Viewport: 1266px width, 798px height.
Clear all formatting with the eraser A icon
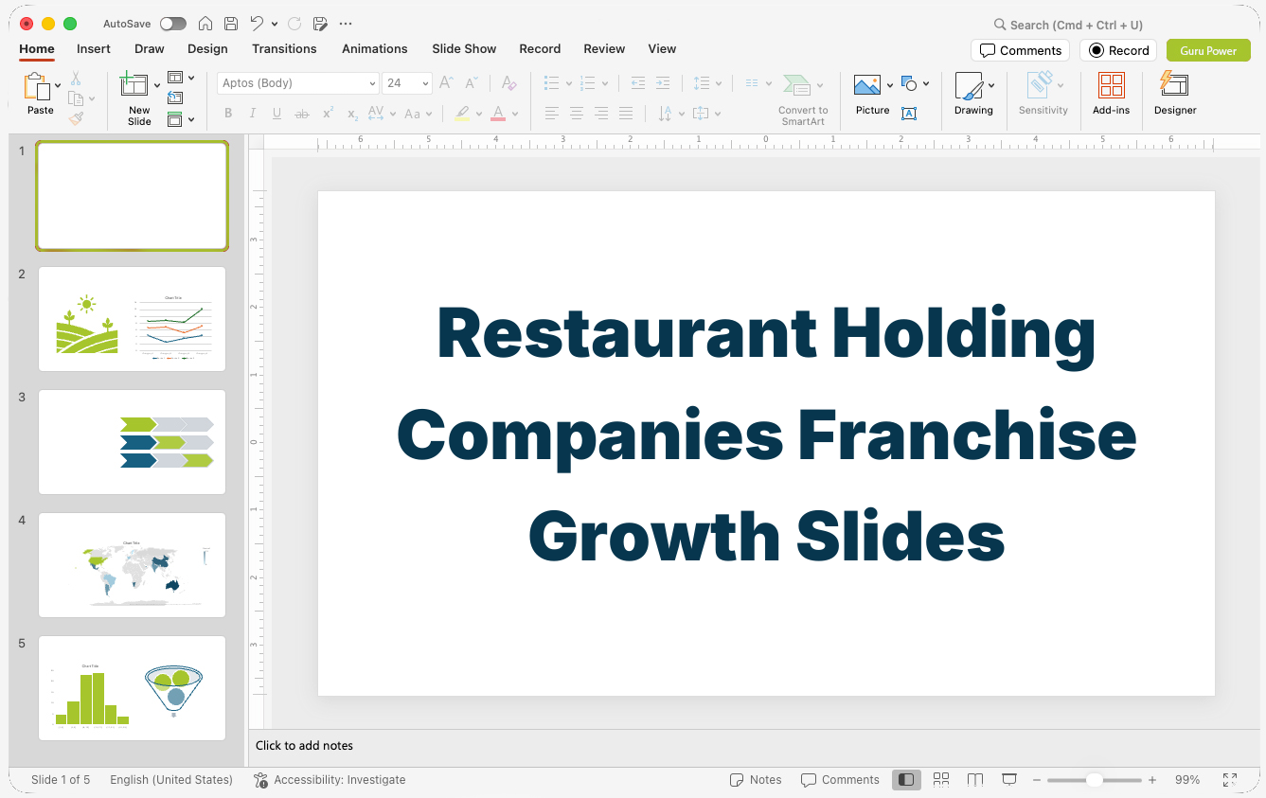(x=508, y=83)
